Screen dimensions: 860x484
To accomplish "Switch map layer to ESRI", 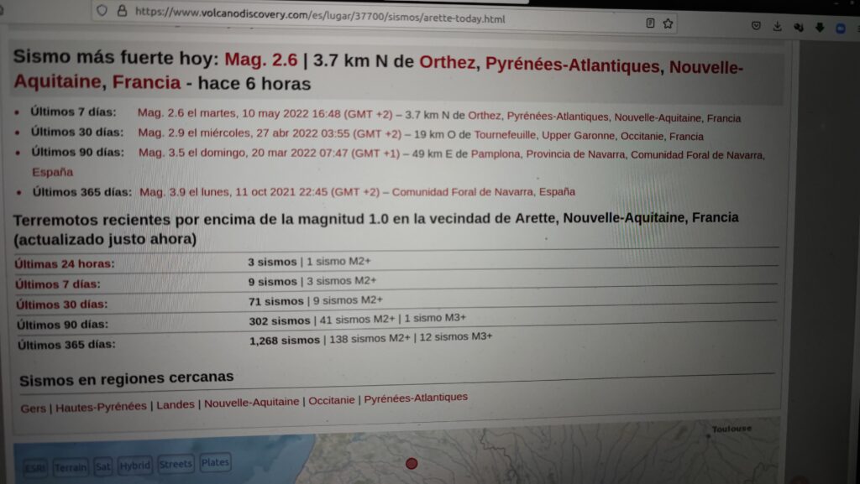I will click(35, 466).
